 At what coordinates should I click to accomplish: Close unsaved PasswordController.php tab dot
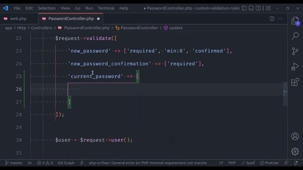[98, 19]
